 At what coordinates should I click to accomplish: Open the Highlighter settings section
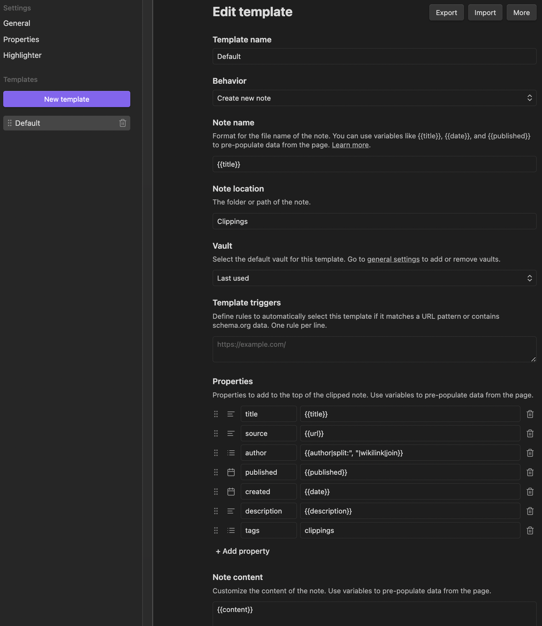pyautogui.click(x=22, y=55)
